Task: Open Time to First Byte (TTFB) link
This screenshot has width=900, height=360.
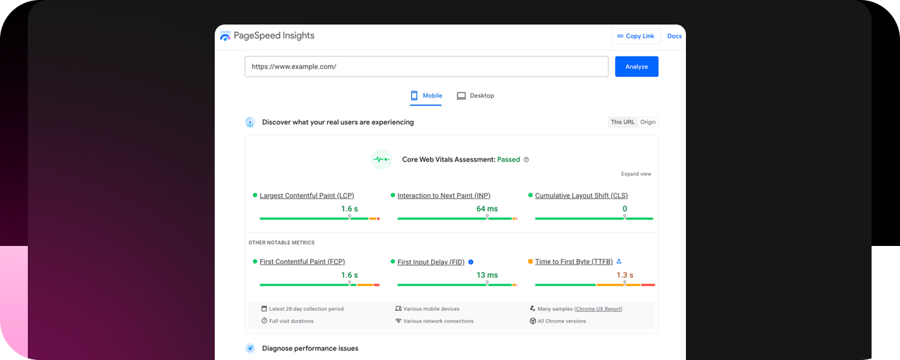Action: point(574,262)
